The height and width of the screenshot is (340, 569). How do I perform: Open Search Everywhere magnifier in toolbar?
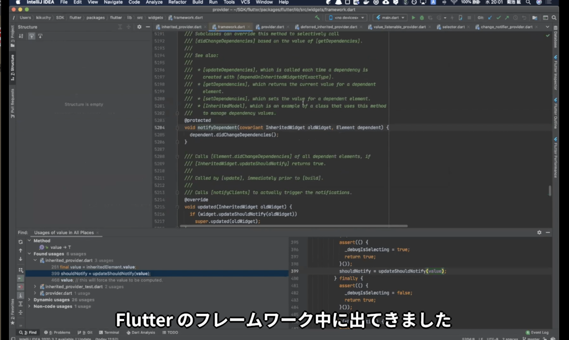[554, 18]
